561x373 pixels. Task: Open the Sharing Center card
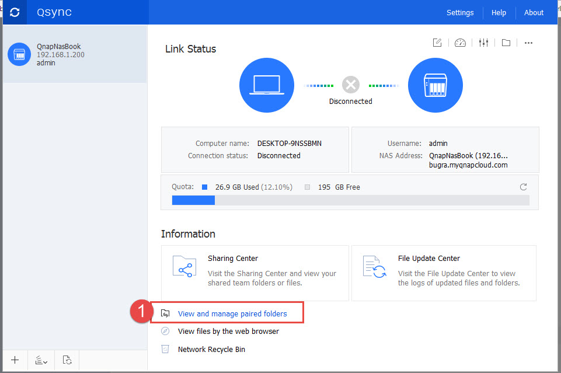click(255, 273)
